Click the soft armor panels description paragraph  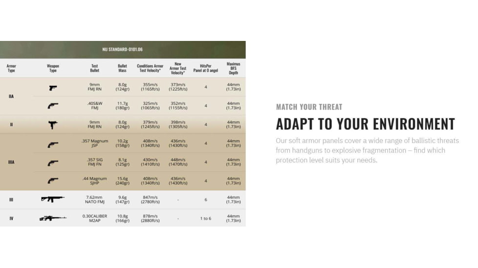[x=368, y=151]
